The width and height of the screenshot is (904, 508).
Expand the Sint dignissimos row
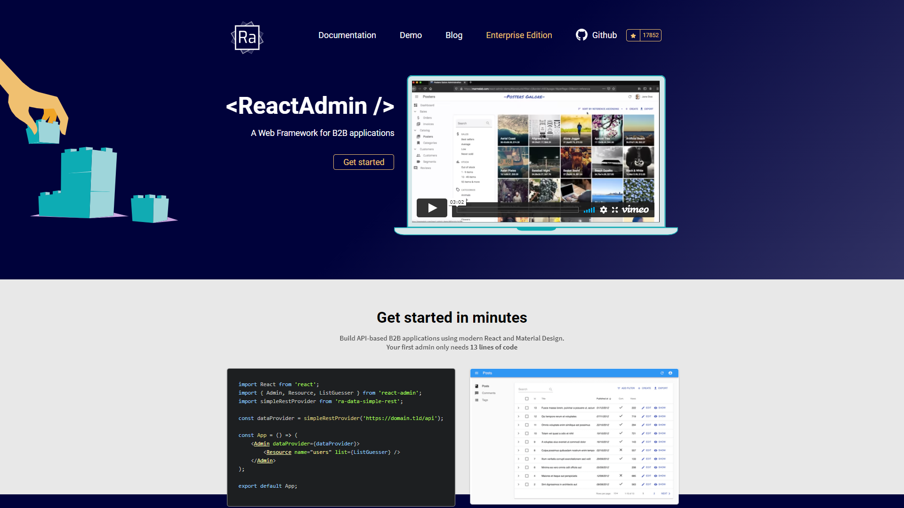click(519, 484)
